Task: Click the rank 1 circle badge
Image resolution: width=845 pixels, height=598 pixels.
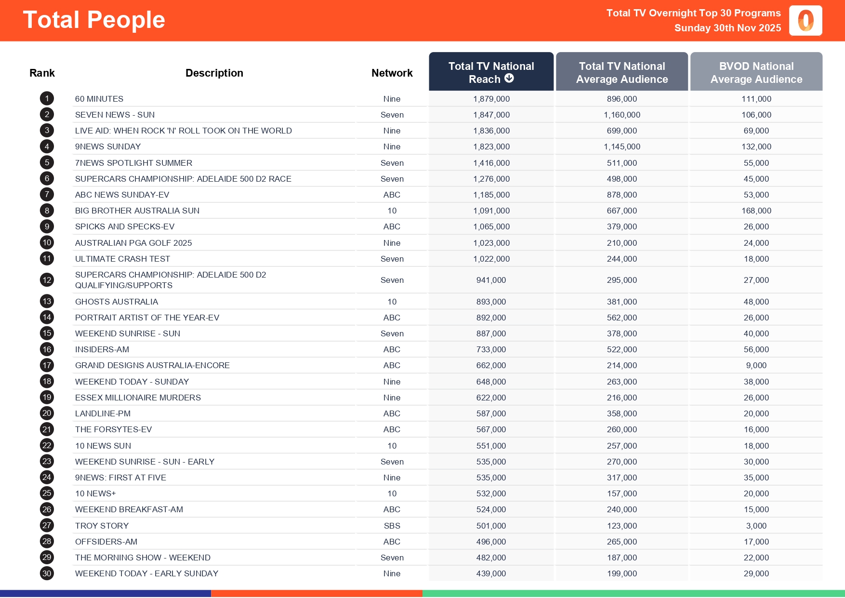Action: click(x=47, y=99)
